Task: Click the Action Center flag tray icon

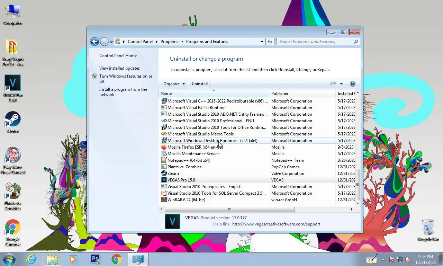Action: click(x=391, y=259)
